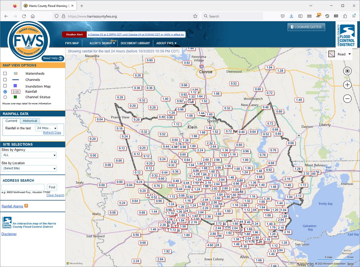Select the Channel Status radio button

[5, 97]
